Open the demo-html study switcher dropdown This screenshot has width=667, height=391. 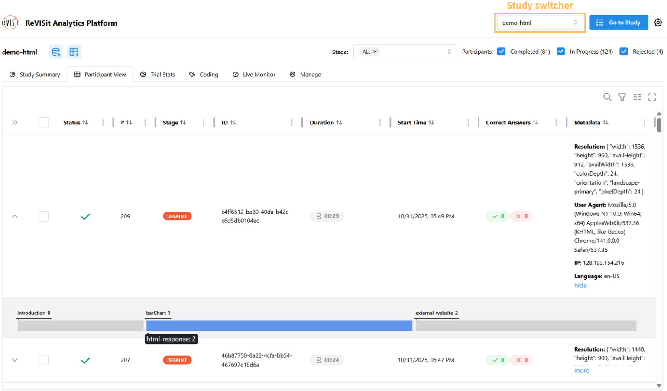coord(539,23)
